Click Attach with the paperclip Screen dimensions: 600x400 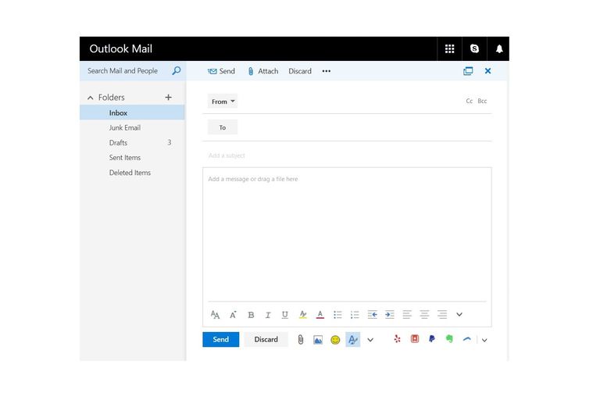pyautogui.click(x=262, y=71)
